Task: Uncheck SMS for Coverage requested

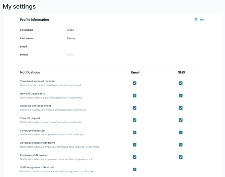Action: 181,133
